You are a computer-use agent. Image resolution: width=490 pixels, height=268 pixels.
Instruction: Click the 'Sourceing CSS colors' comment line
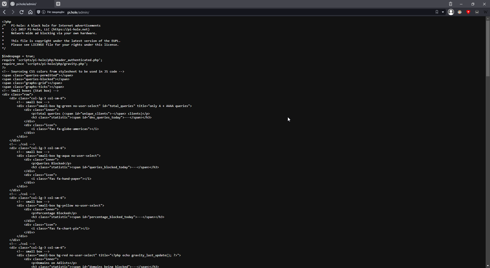click(63, 71)
